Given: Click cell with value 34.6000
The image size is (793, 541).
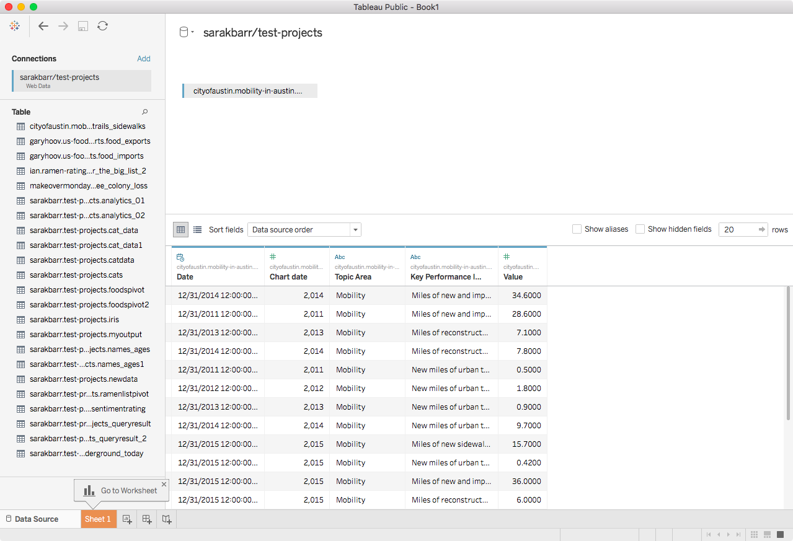Looking at the screenshot, I should 523,296.
